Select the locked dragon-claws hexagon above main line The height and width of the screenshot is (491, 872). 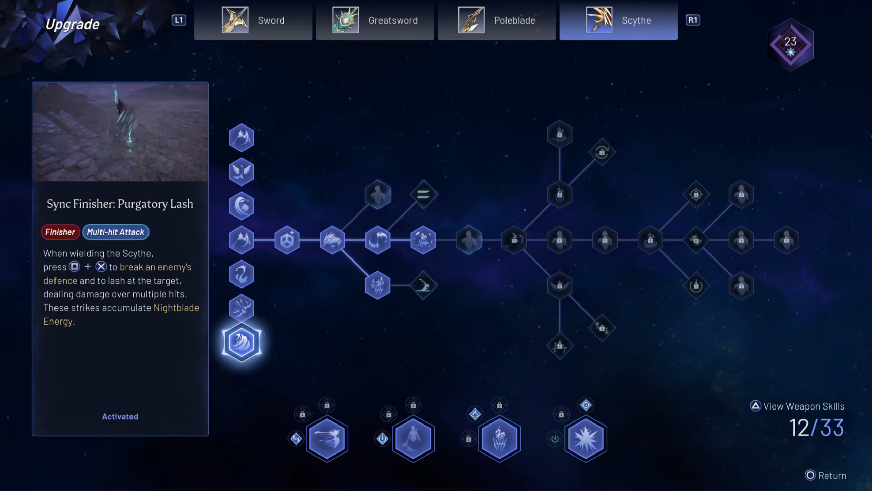click(x=560, y=195)
